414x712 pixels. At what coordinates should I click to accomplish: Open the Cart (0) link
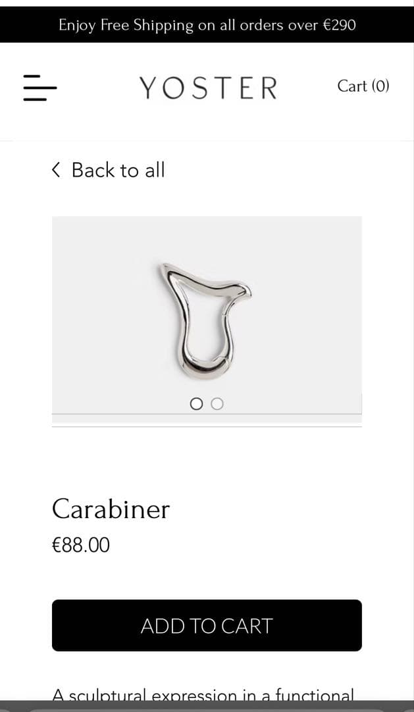(363, 86)
